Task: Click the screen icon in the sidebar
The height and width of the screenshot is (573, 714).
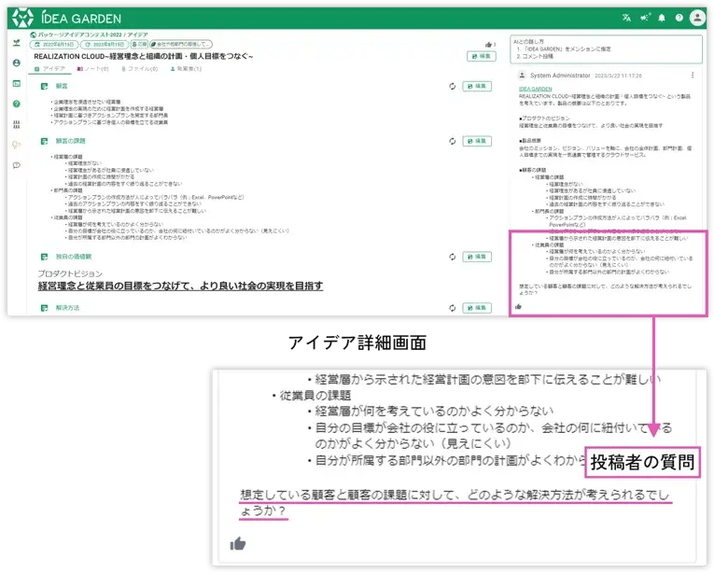Action: click(17, 83)
